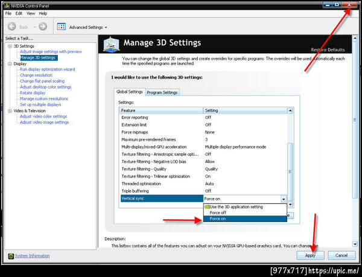This screenshot has width=362, height=277.
Task: Select the 'Error reporting' feature row
Action: (x=204, y=118)
